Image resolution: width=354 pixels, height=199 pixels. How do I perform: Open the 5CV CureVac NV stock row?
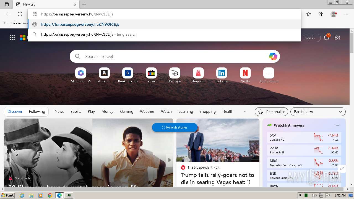coord(304,137)
